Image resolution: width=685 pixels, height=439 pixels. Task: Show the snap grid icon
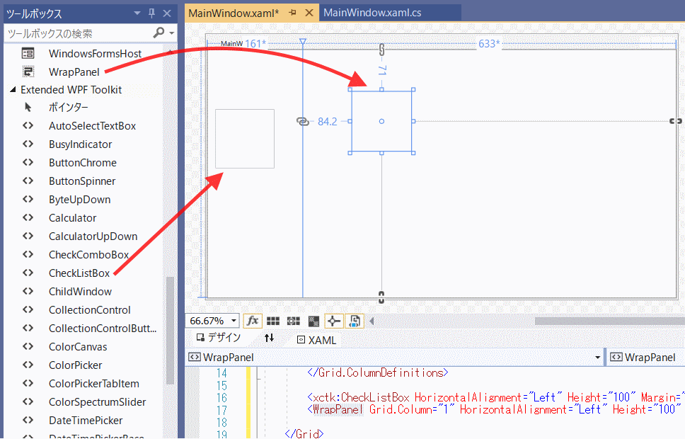273,321
